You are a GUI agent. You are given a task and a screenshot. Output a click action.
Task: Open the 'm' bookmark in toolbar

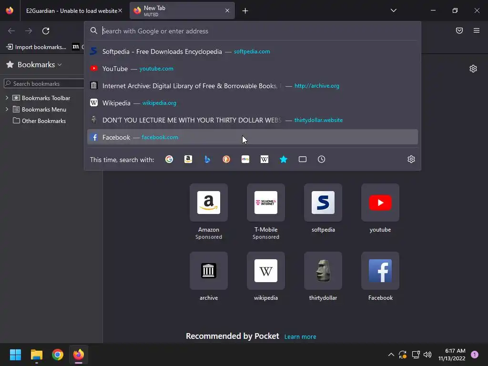pos(76,47)
